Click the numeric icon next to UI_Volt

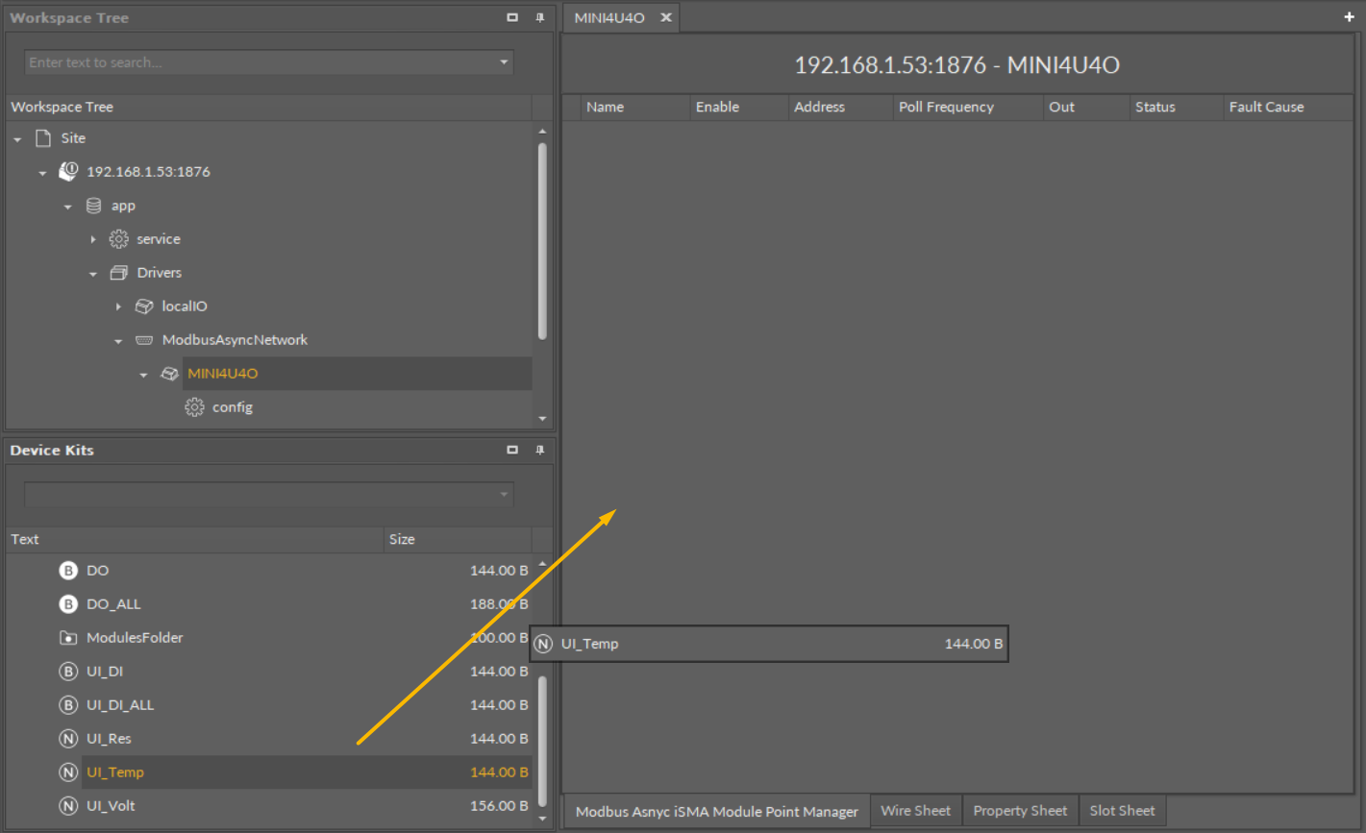(68, 806)
